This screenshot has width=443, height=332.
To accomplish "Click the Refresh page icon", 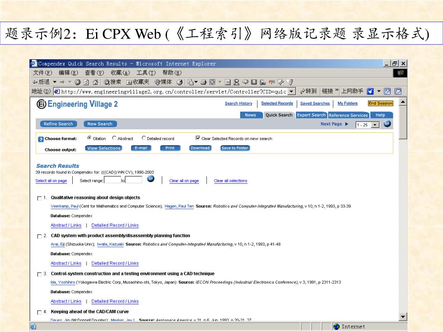I will pos(87,82).
